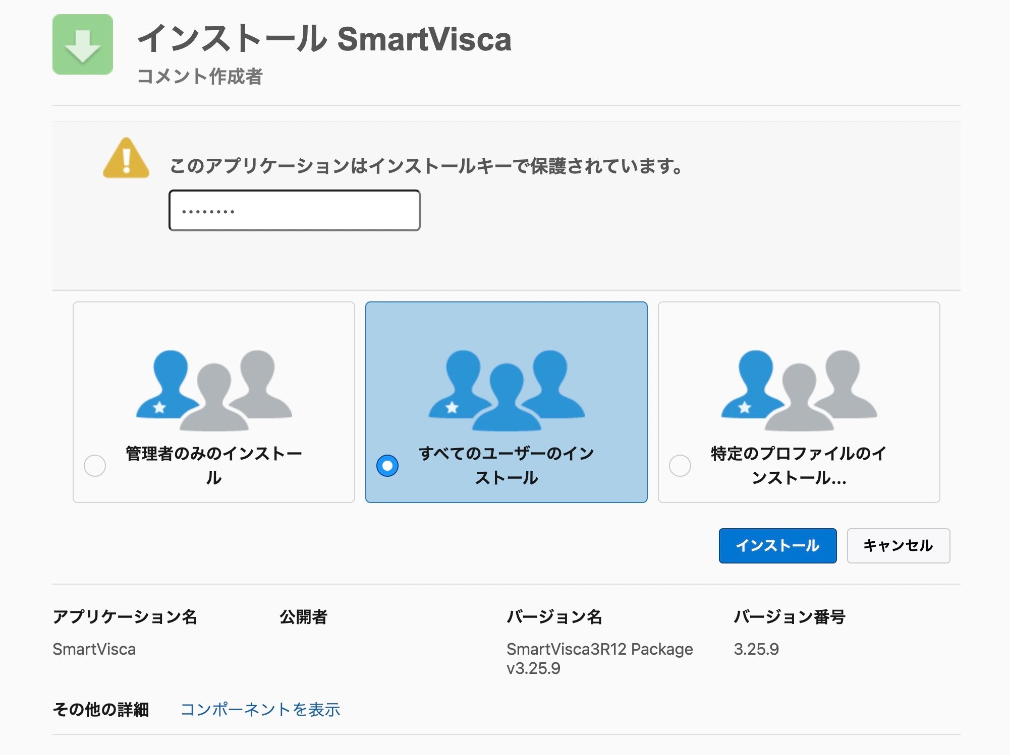
Task: Select 特定のプロファイルのインストール radio button
Action: tap(680, 465)
